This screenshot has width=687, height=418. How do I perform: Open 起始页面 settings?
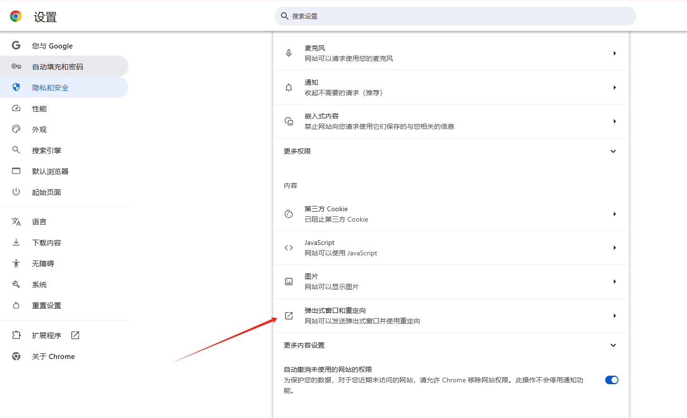pyautogui.click(x=64, y=192)
